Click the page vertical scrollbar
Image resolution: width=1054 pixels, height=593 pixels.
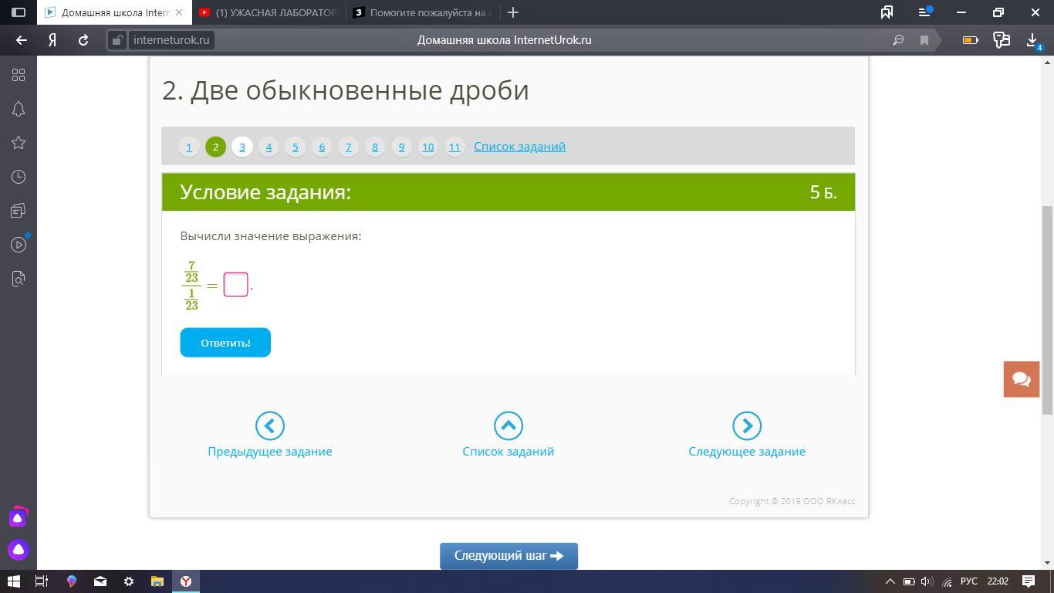pyautogui.click(x=1047, y=309)
